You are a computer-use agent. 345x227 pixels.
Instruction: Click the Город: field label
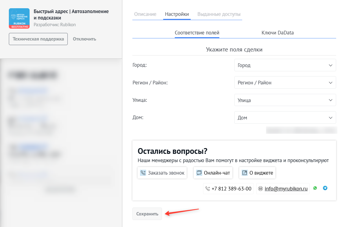click(139, 65)
